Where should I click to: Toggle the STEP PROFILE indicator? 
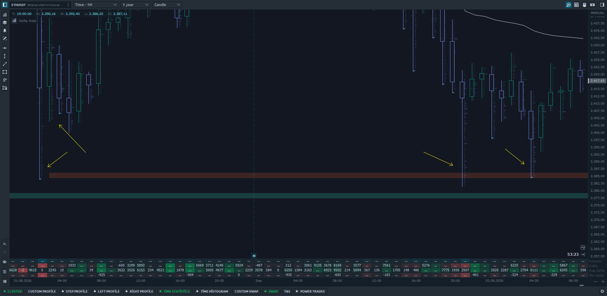[74, 291]
